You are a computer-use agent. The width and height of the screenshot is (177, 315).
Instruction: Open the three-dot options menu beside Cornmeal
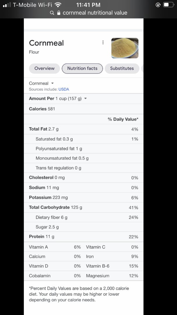click(103, 42)
